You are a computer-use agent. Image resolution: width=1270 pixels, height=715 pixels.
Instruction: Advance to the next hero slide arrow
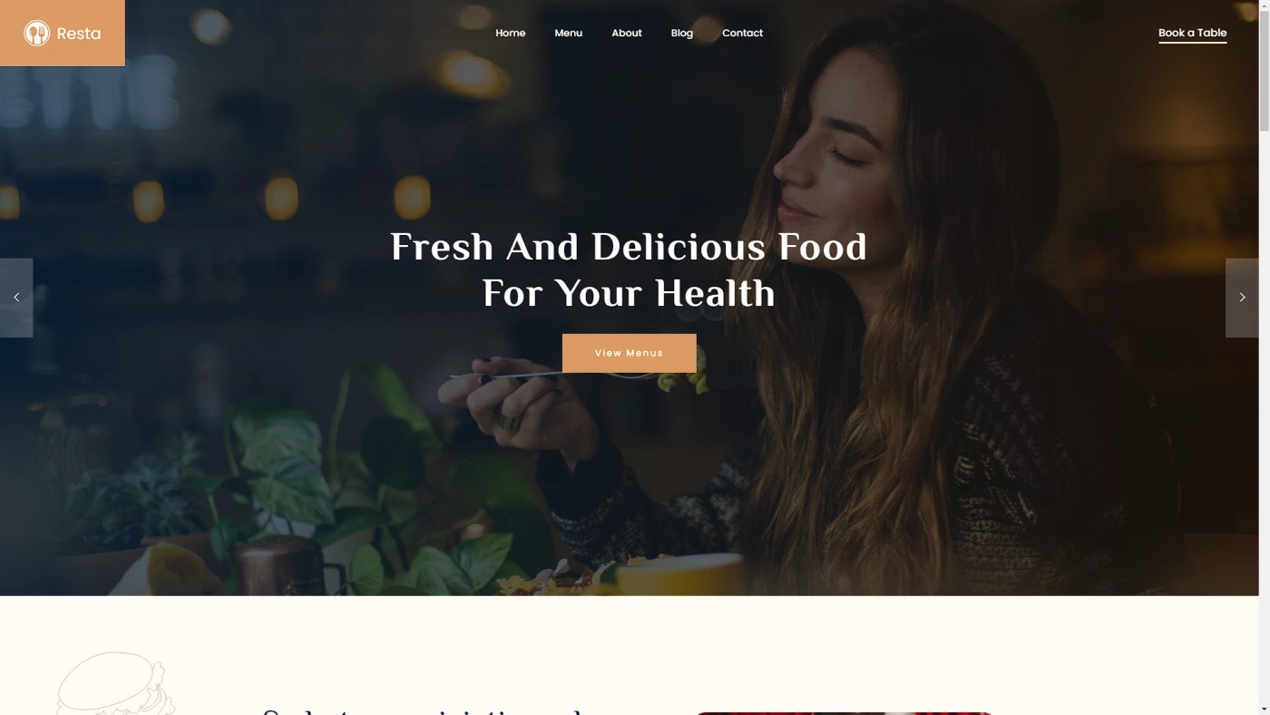1242,298
